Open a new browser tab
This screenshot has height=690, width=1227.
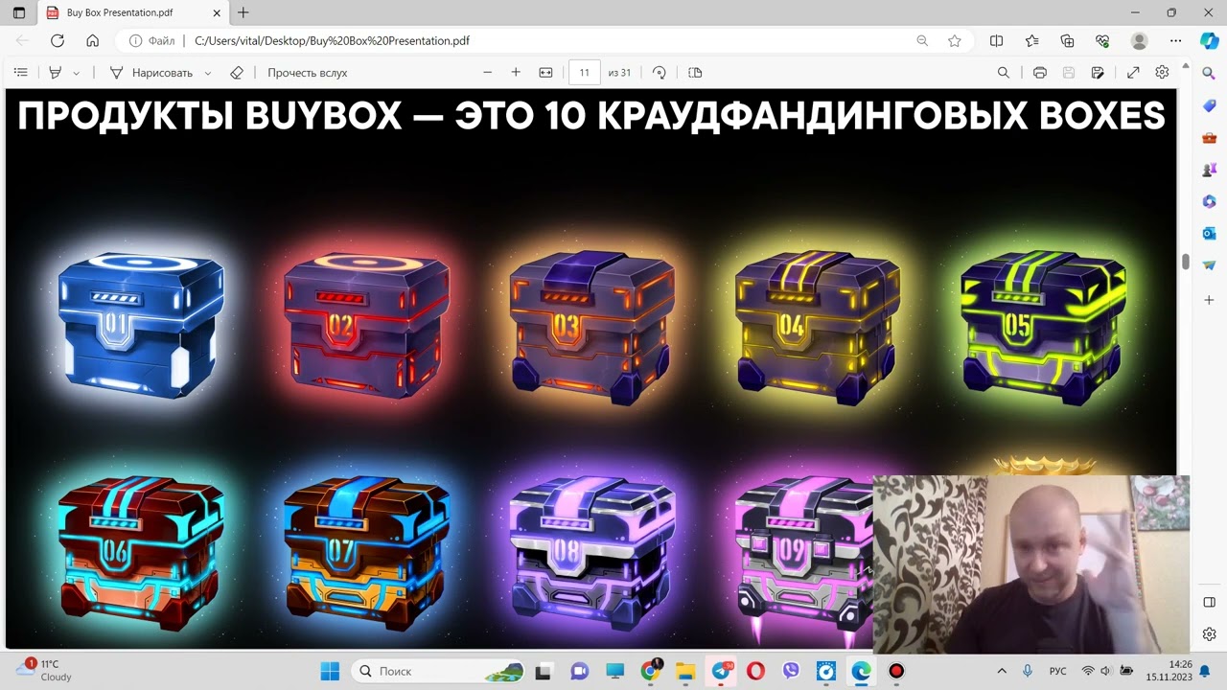(243, 12)
